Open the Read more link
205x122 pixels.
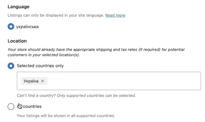115,15
